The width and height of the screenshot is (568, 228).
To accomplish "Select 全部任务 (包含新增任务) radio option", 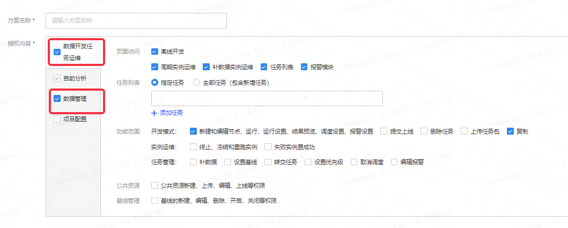I will pos(196,82).
